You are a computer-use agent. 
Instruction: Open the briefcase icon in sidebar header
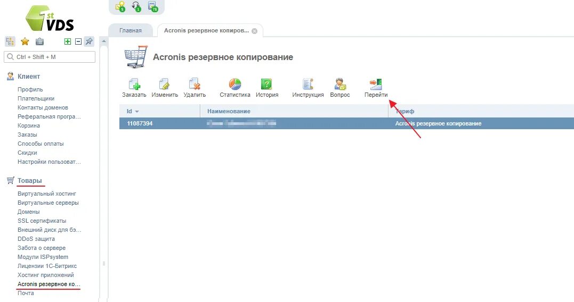tap(39, 41)
